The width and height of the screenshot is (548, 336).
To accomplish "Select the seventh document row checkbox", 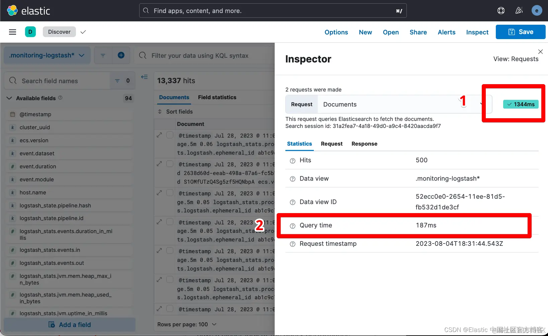I will tap(170, 309).
